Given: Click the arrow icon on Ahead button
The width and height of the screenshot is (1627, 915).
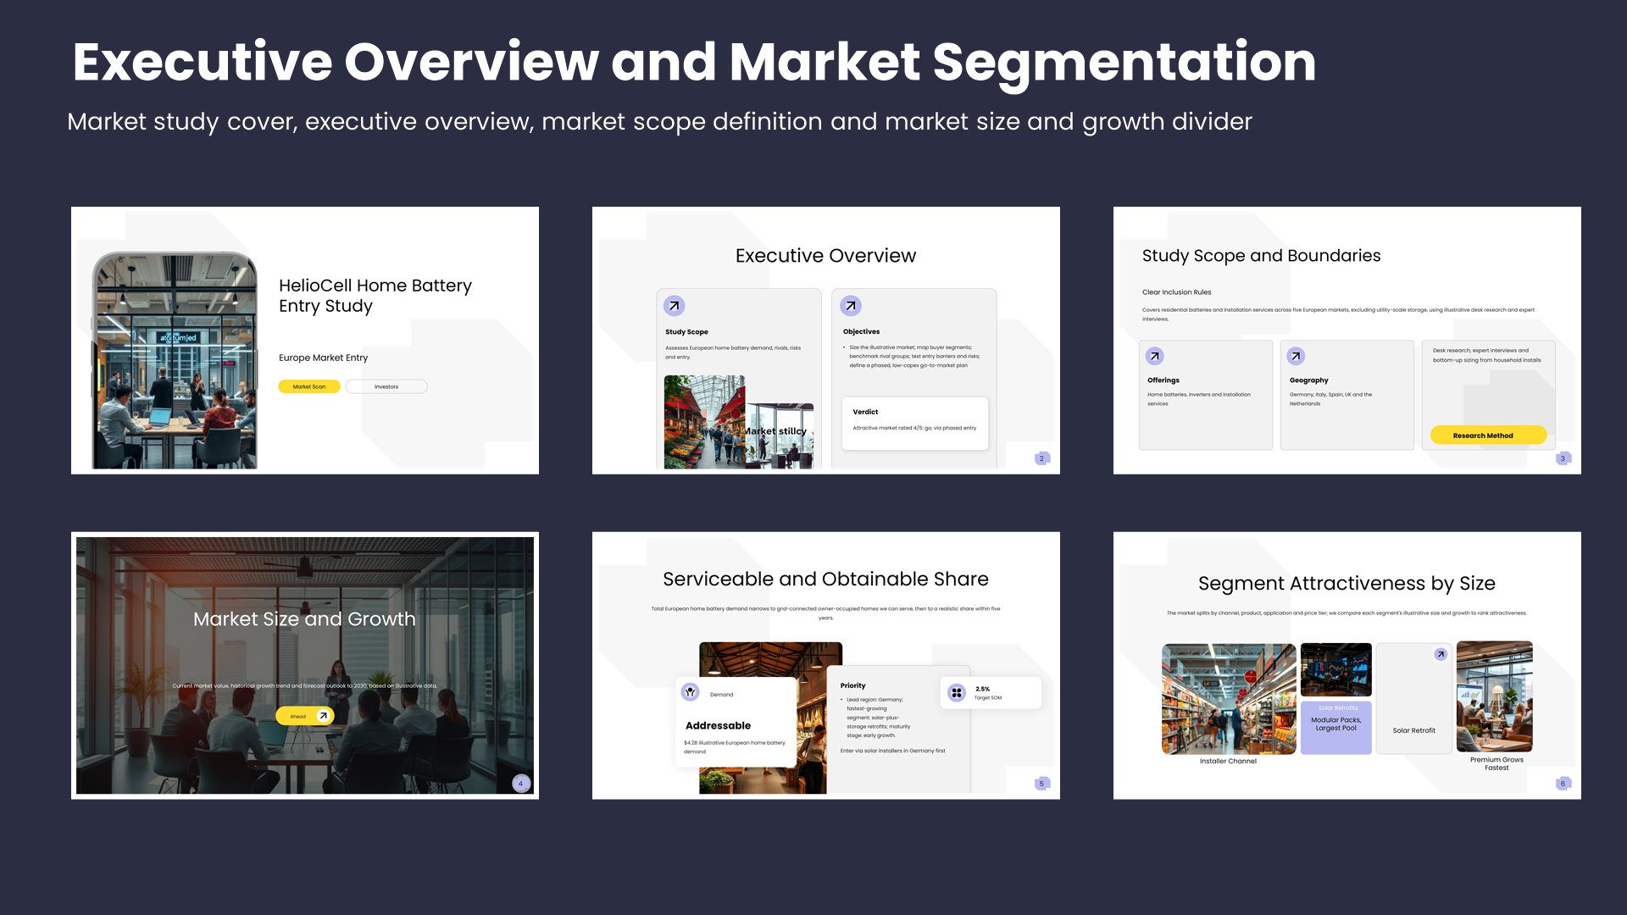Looking at the screenshot, I should pos(323,716).
